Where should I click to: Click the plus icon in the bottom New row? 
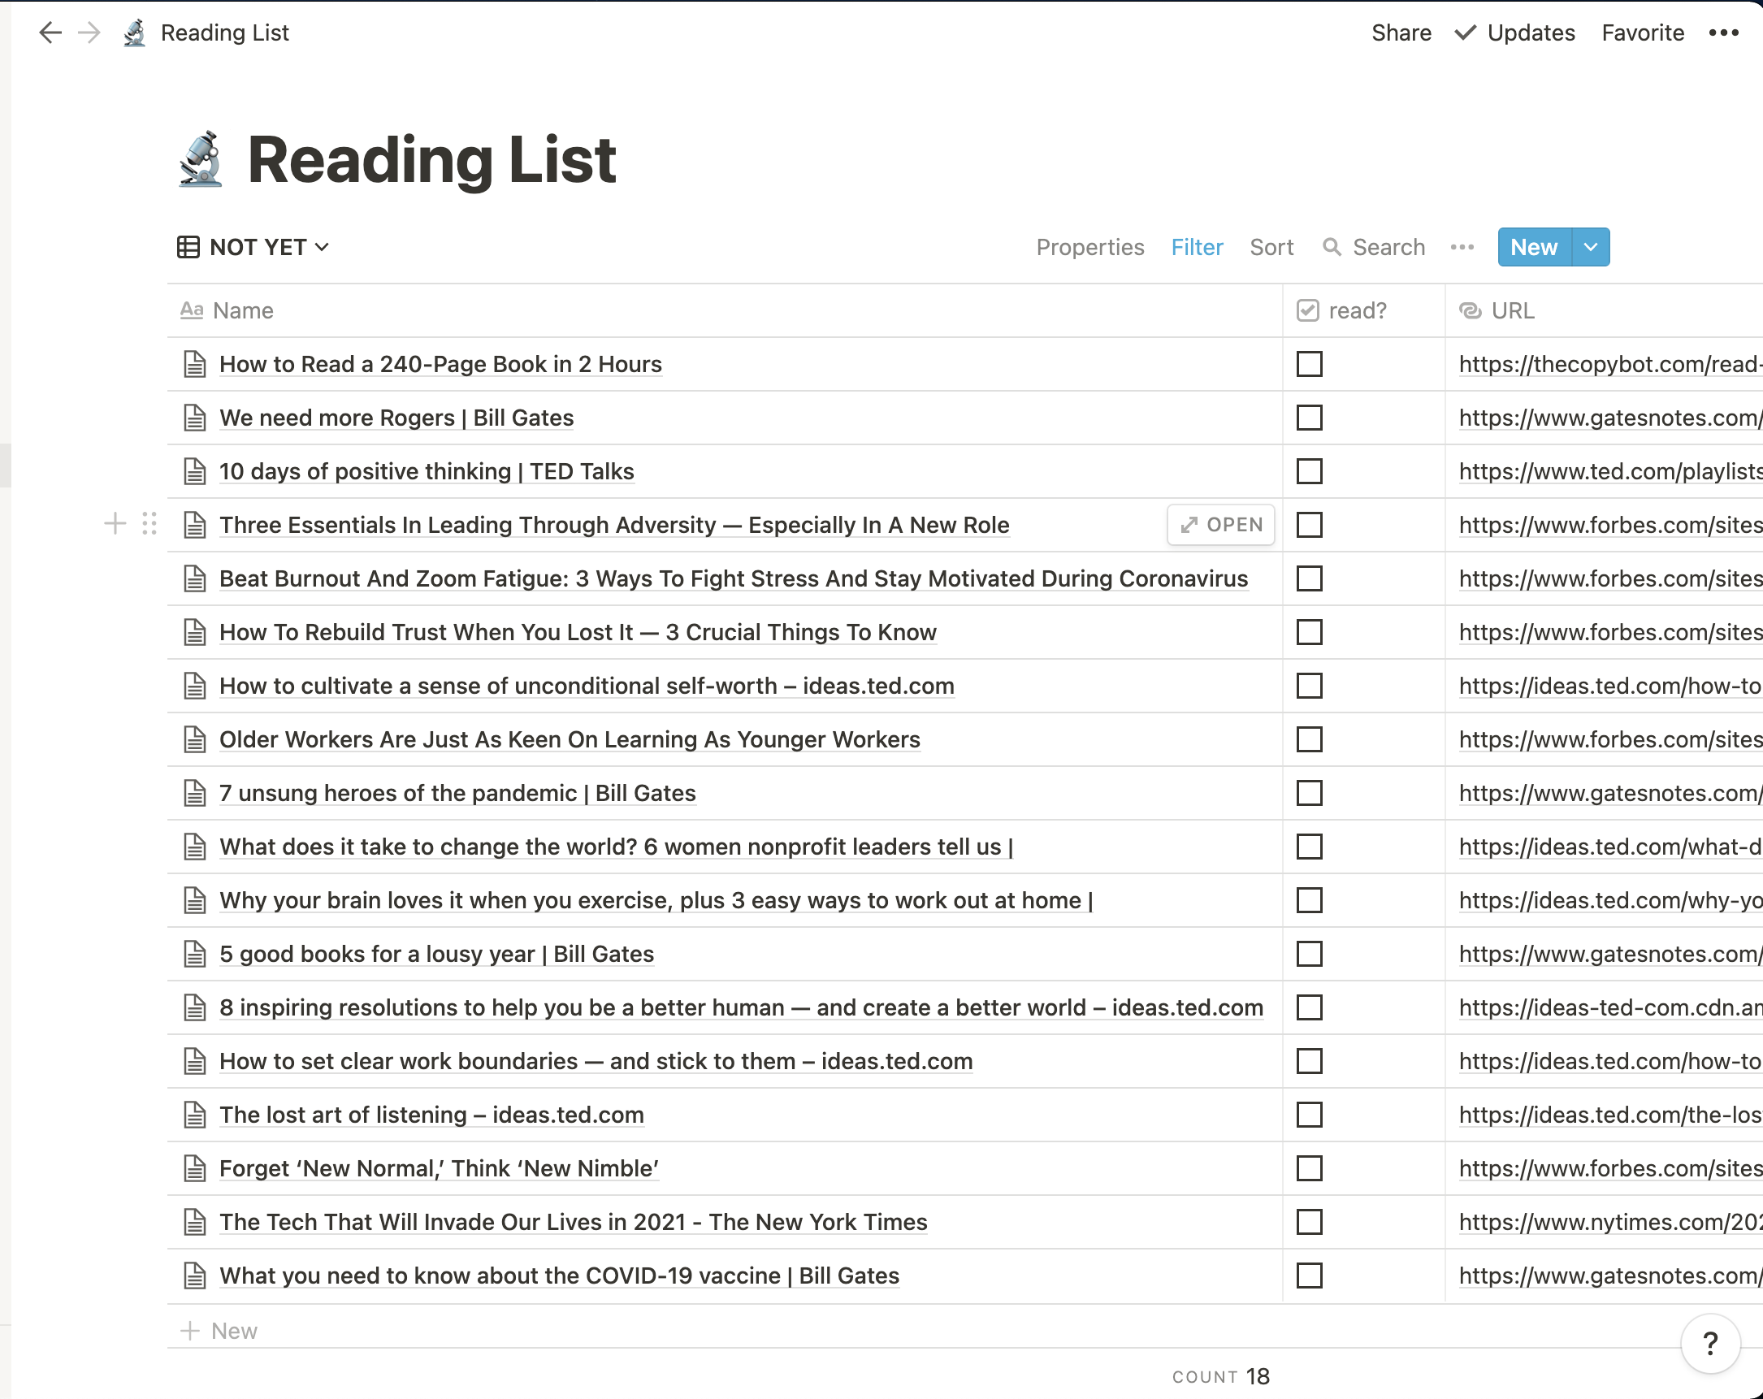click(190, 1330)
